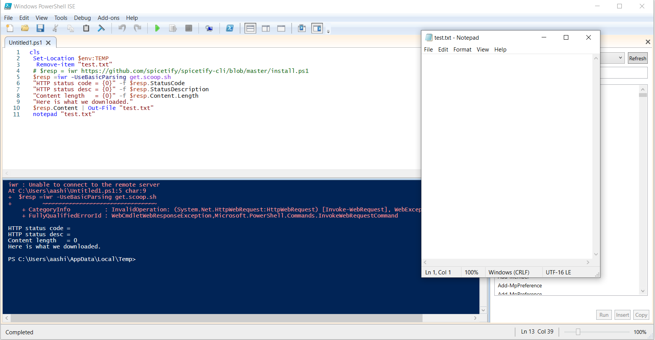Screen dimensions: 655x340
Task: Maximize the Notepad window
Action: (566, 37)
